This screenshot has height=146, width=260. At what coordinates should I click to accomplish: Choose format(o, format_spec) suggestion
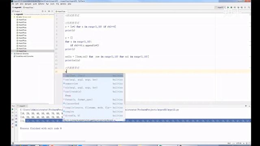[x=93, y=99]
